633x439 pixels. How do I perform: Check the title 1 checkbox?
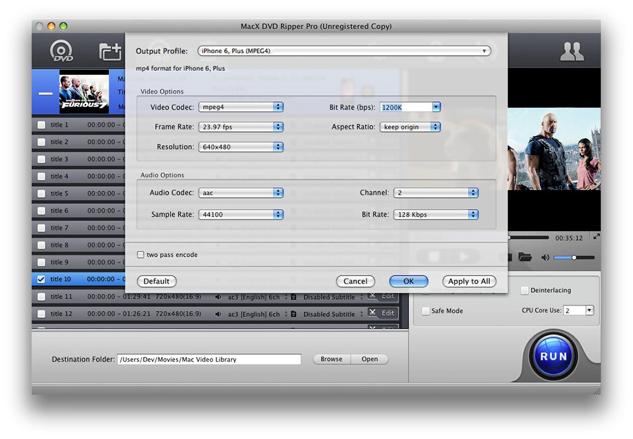pos(41,125)
